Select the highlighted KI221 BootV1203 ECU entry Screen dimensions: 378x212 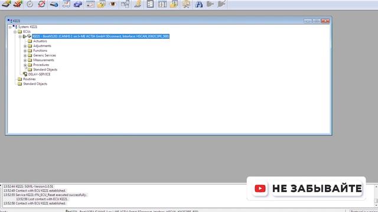101,37
